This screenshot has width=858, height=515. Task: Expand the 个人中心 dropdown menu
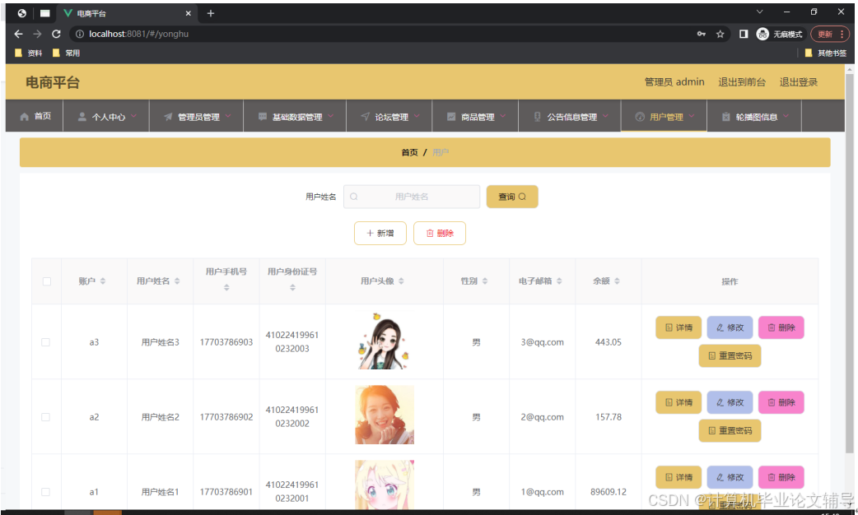[x=106, y=117]
